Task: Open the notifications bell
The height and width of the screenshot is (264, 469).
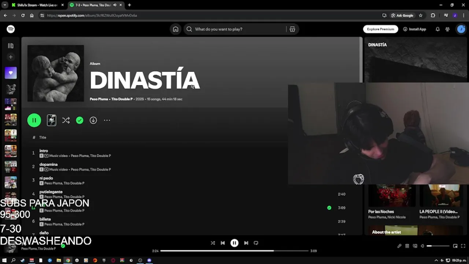Action: click(x=437, y=29)
